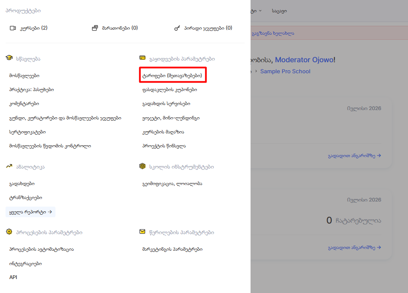Open the API settings link
Image resolution: width=408 pixels, height=293 pixels.
tap(13, 277)
